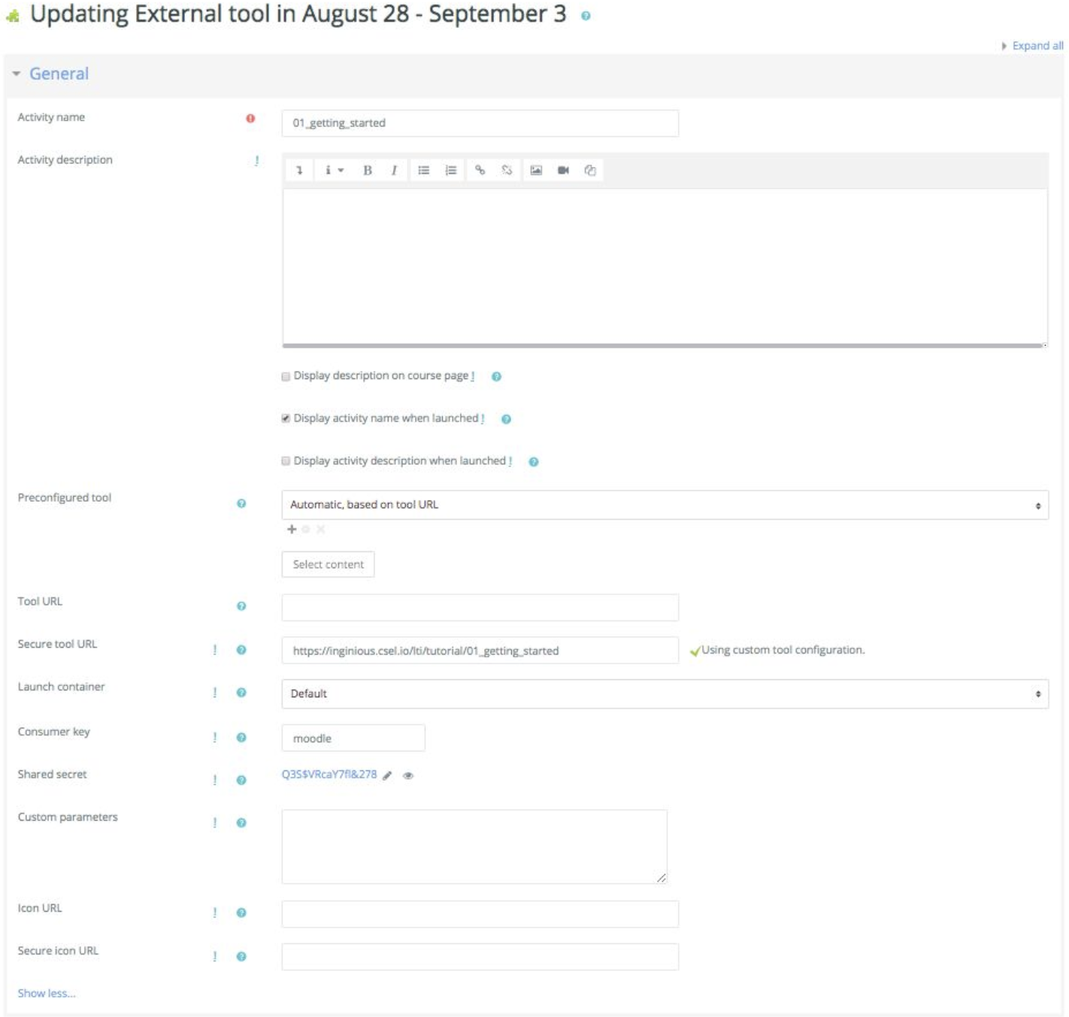
Task: Open help for Display description on course page
Action: [x=496, y=376]
